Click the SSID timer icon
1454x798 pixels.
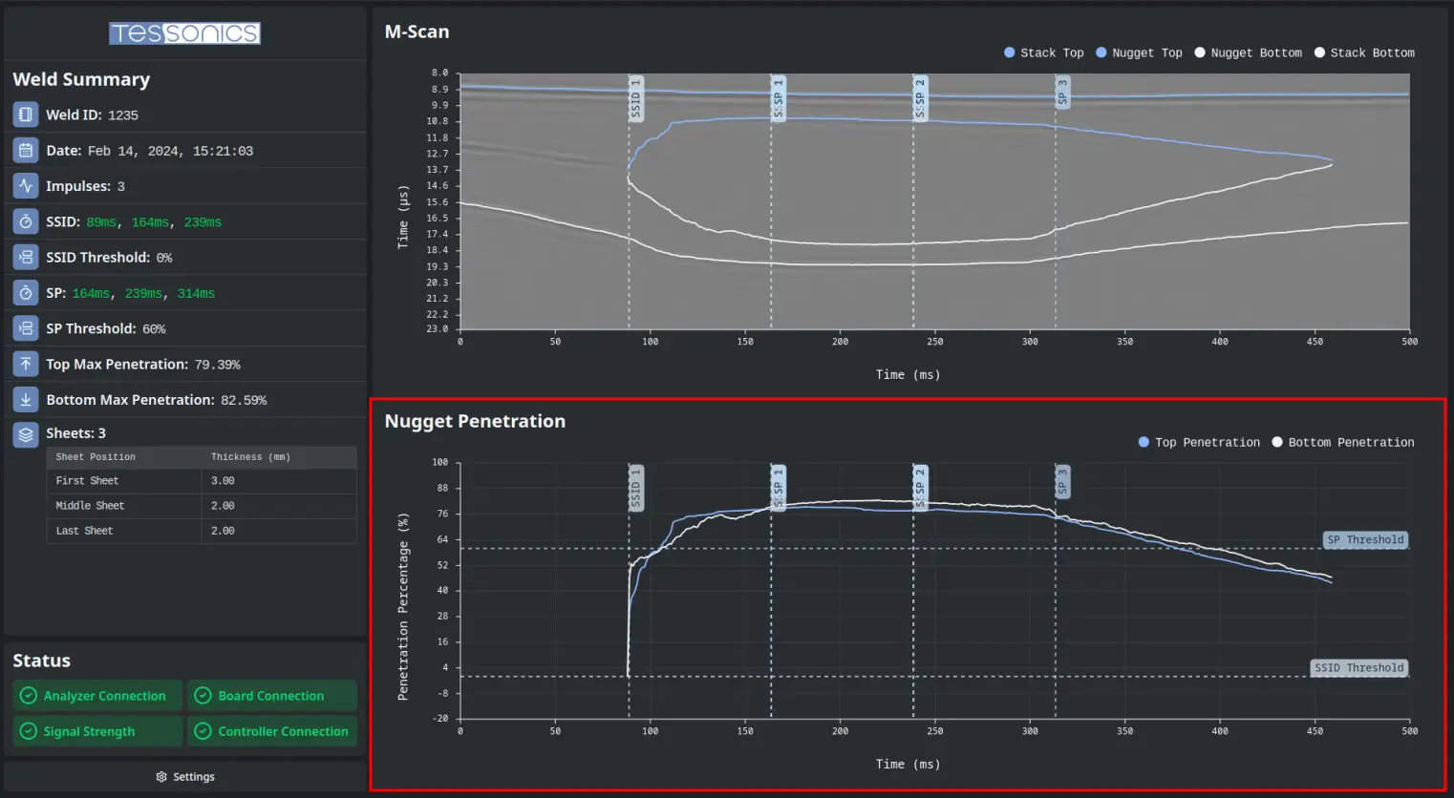[x=24, y=220]
